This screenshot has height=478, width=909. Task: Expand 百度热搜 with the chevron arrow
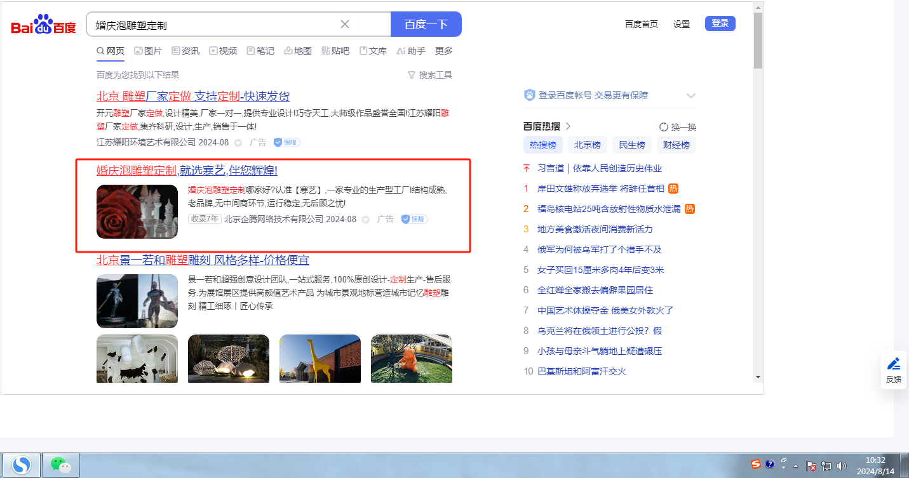point(569,126)
